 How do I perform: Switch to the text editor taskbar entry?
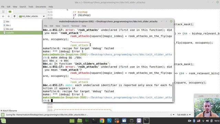[x=139, y=121]
